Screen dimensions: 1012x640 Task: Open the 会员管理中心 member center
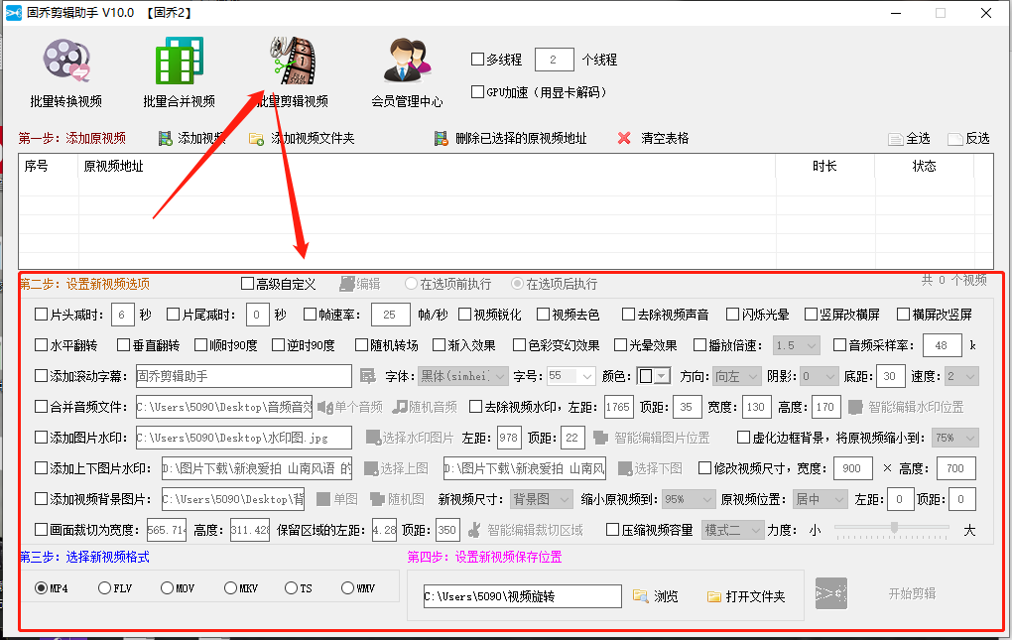407,69
